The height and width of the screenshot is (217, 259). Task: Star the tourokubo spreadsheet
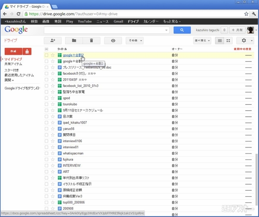53,104
